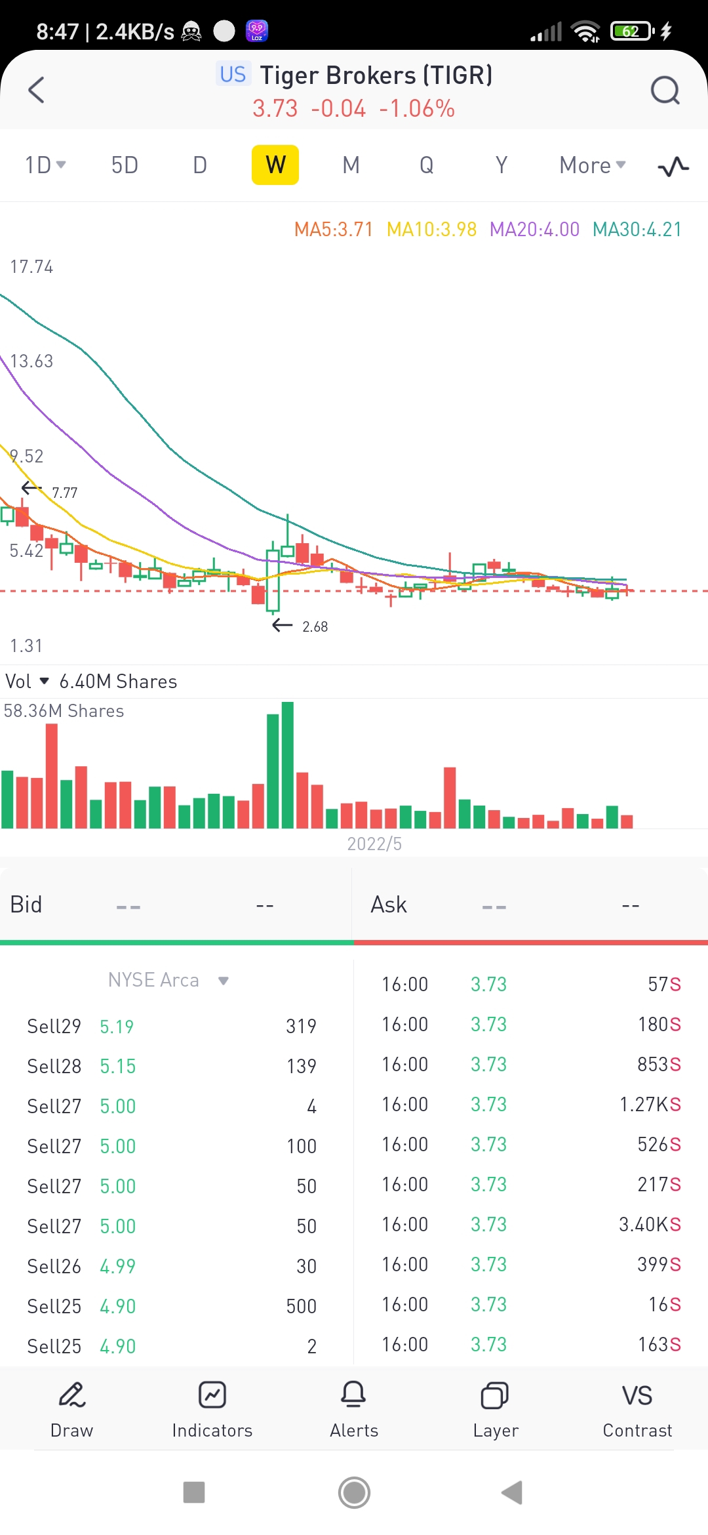Open the search magnifier icon
This screenshot has width=708, height=1535.
coord(665,91)
